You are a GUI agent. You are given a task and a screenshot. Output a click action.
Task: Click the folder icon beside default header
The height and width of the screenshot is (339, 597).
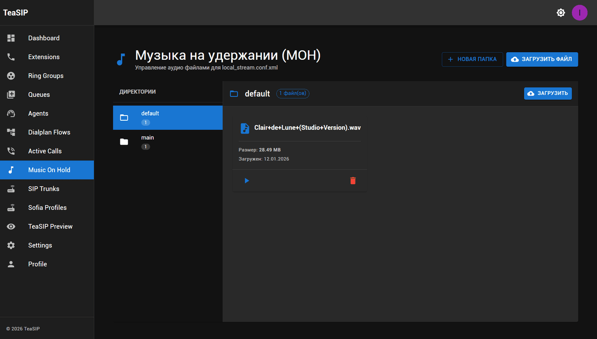coord(234,94)
